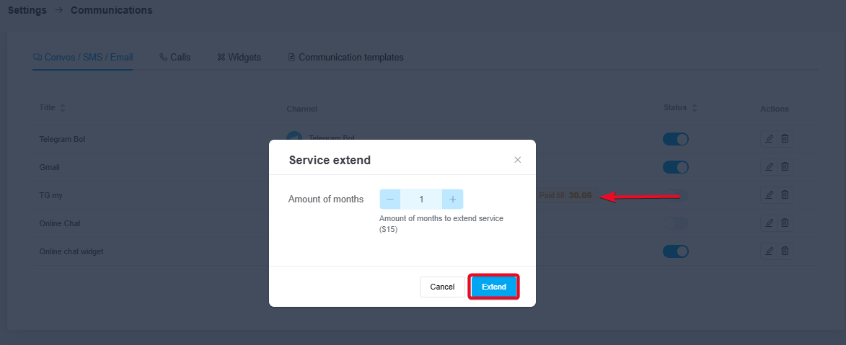Sort the table by Status column

tap(694, 108)
